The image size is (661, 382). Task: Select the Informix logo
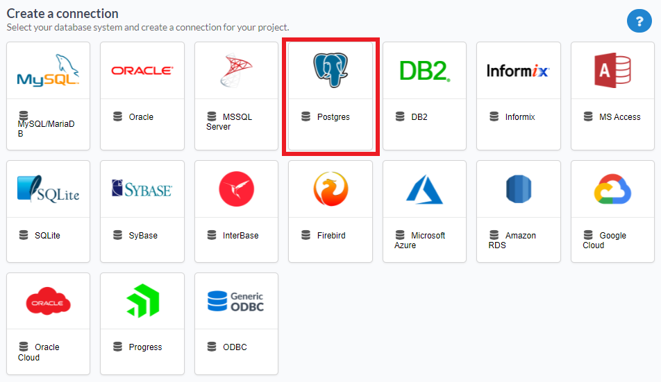coord(518,71)
